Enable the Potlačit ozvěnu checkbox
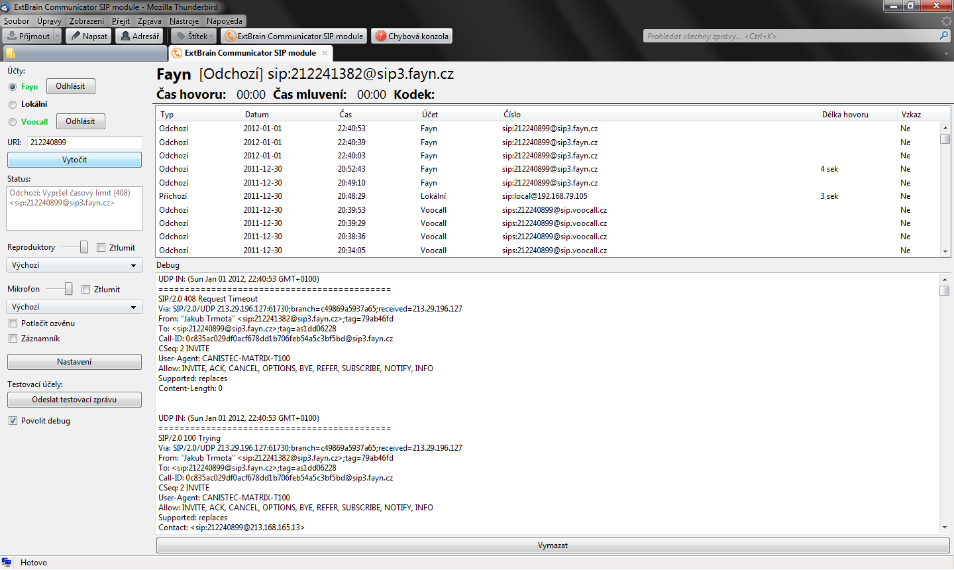Image resolution: width=954 pixels, height=570 pixels. pos(13,323)
